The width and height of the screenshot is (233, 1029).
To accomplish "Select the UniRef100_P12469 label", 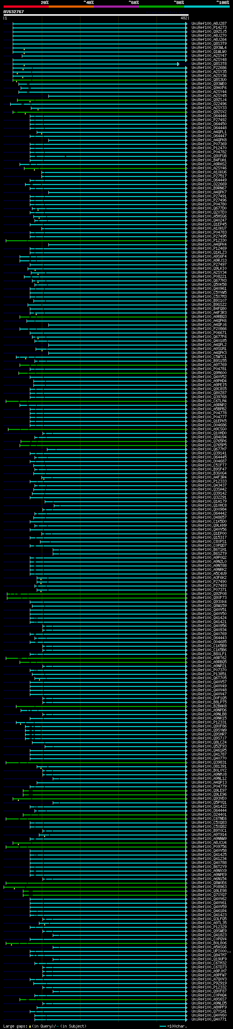I will tap(209, 249).
